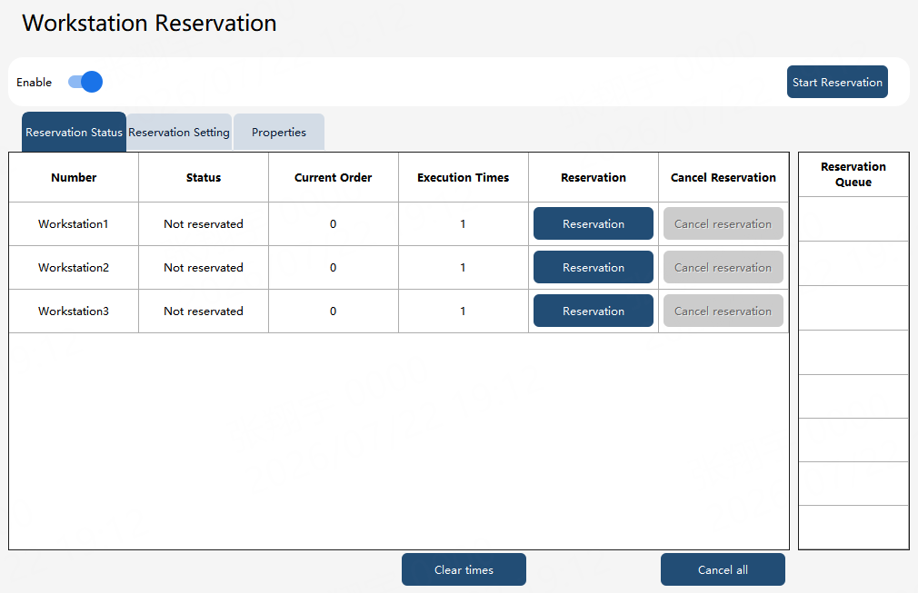Click the Cancel all button
Image resolution: width=918 pixels, height=593 pixels.
click(x=723, y=569)
